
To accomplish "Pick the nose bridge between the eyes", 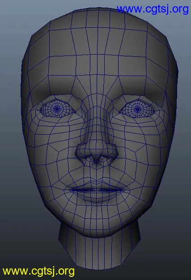I will tap(97, 103).
